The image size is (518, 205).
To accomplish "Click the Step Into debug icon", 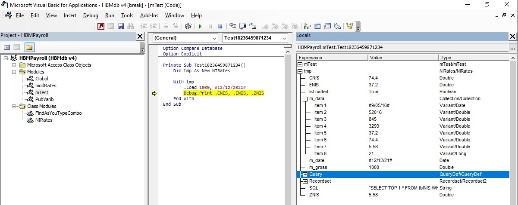I will [233, 26].
